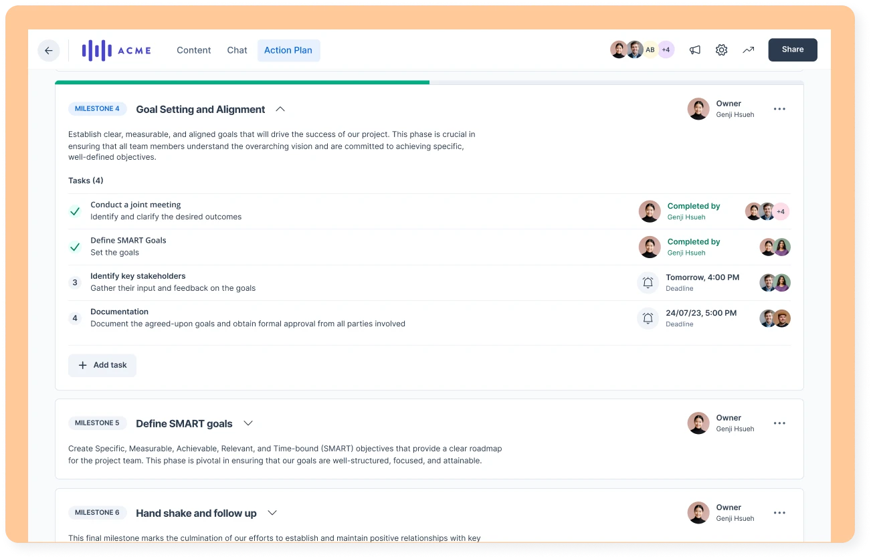Screen dimensions: 871x559
Task: Click the reminder bell for Identify key stakeholders
Action: click(648, 282)
